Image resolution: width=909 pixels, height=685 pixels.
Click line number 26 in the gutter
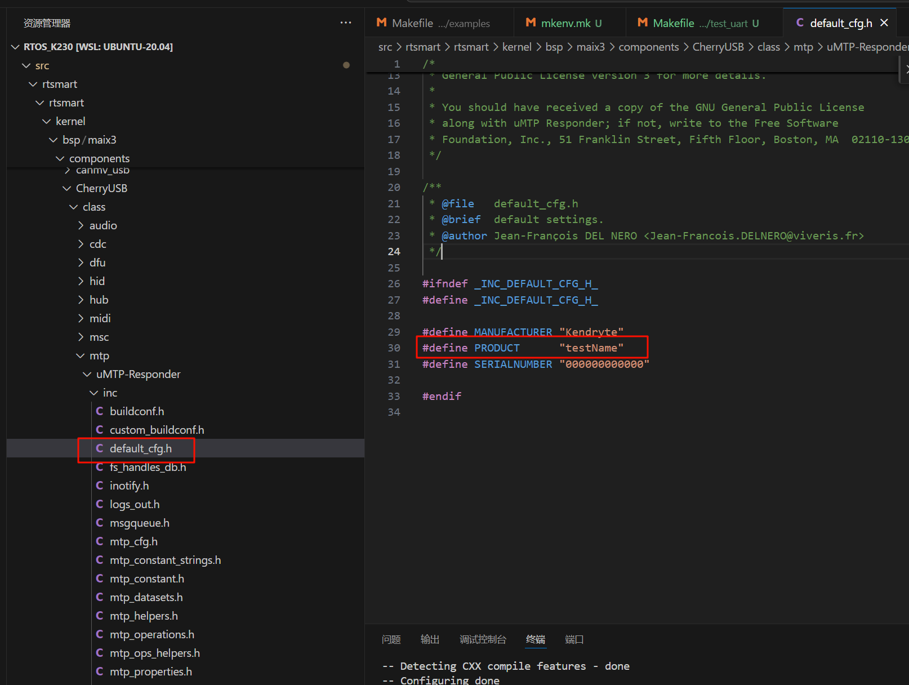pos(394,284)
